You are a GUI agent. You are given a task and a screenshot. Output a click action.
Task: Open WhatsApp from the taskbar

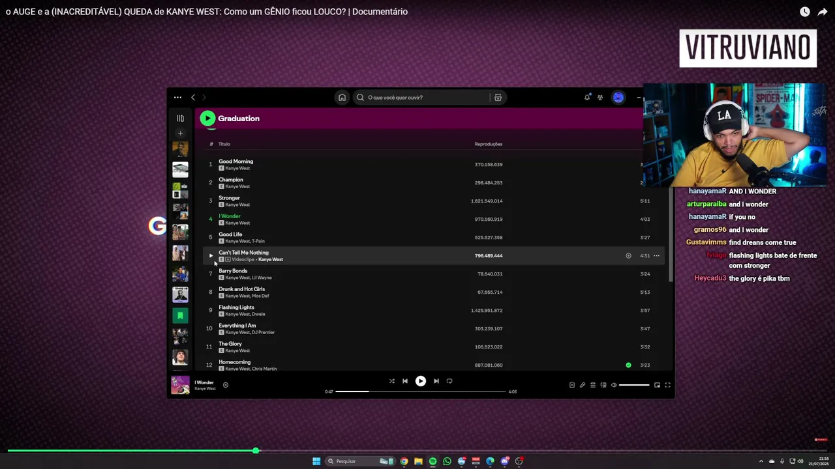tap(447, 461)
